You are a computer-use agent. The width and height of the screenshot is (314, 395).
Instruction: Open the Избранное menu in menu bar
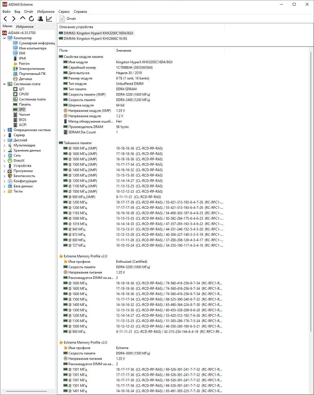tap(46, 12)
